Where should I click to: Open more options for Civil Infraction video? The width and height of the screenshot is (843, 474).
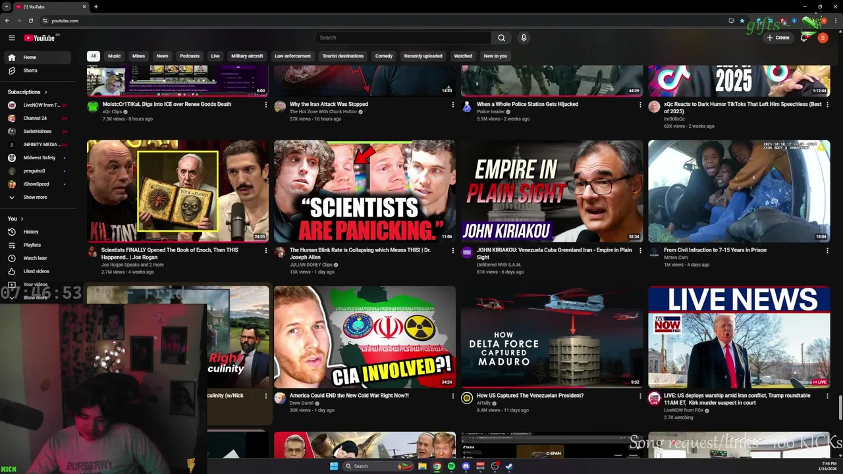[827, 251]
